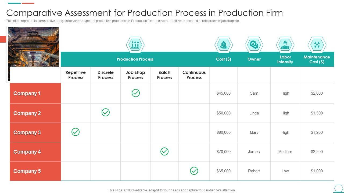Click the Company 4 row label

tap(27, 152)
